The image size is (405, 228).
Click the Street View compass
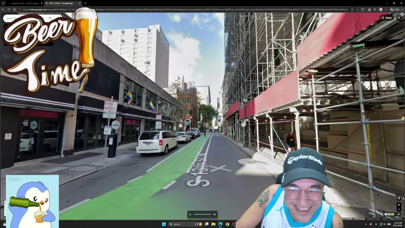[x=399, y=197]
